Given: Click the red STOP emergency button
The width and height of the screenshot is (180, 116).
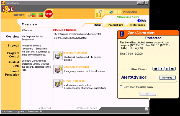Looking at the screenshot, I should [x=48, y=14].
